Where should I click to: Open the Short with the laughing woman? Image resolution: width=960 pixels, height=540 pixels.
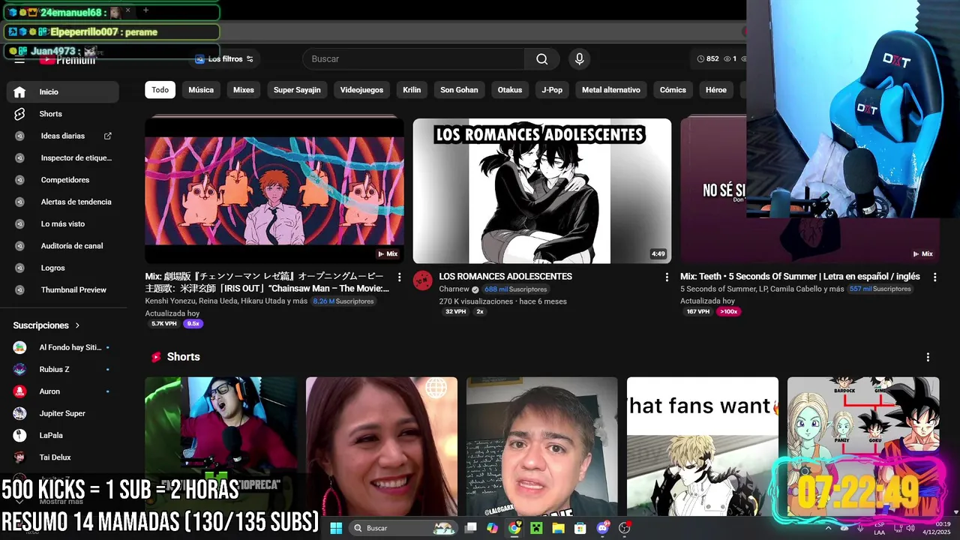pos(382,447)
